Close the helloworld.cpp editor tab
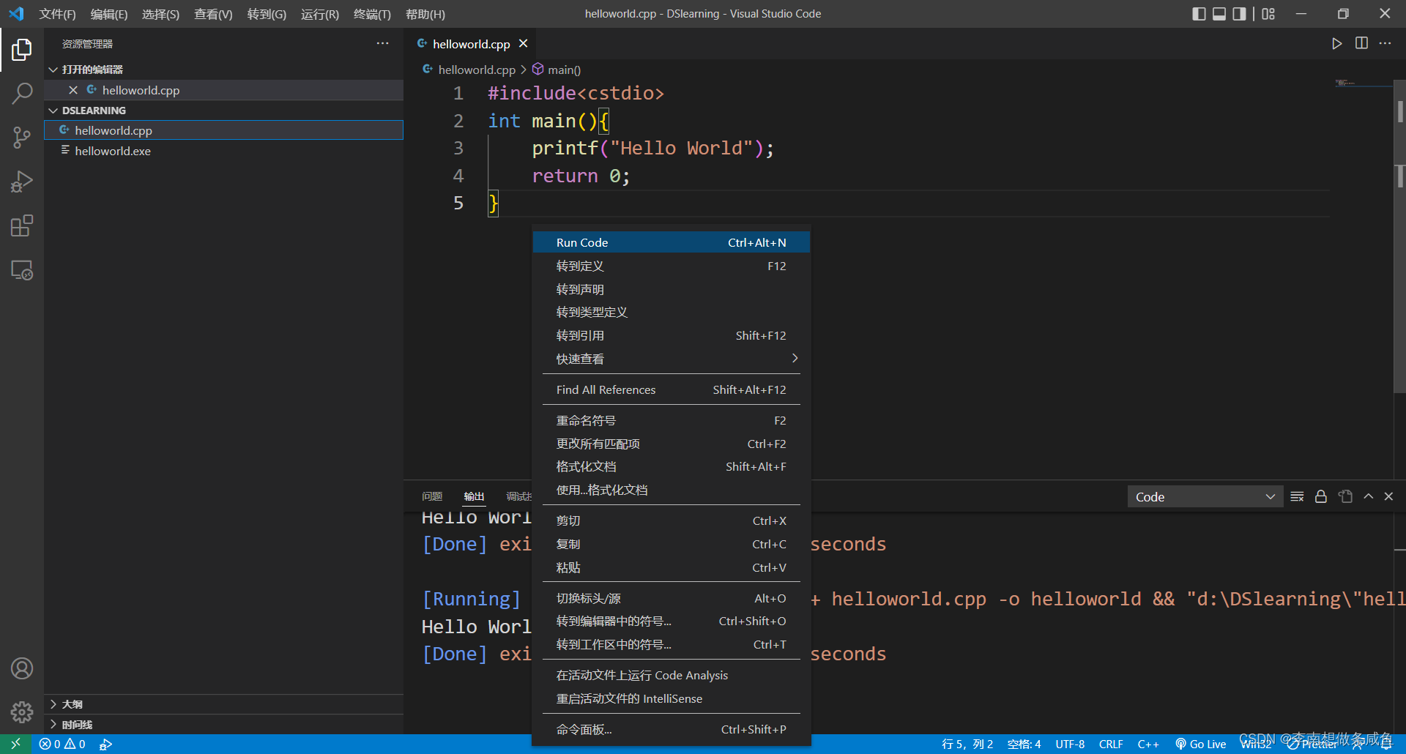The image size is (1406, 754). click(523, 44)
